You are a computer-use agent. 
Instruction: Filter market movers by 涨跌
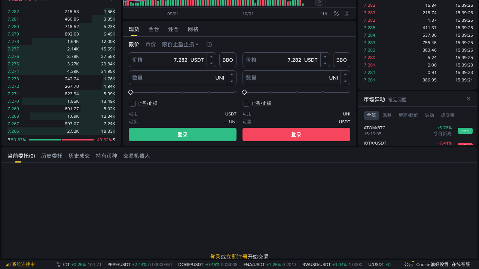(x=387, y=115)
